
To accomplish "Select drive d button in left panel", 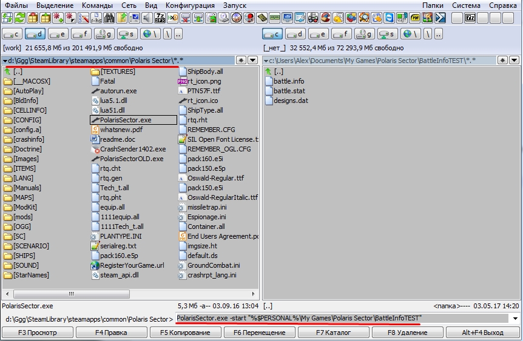I will (35, 34).
